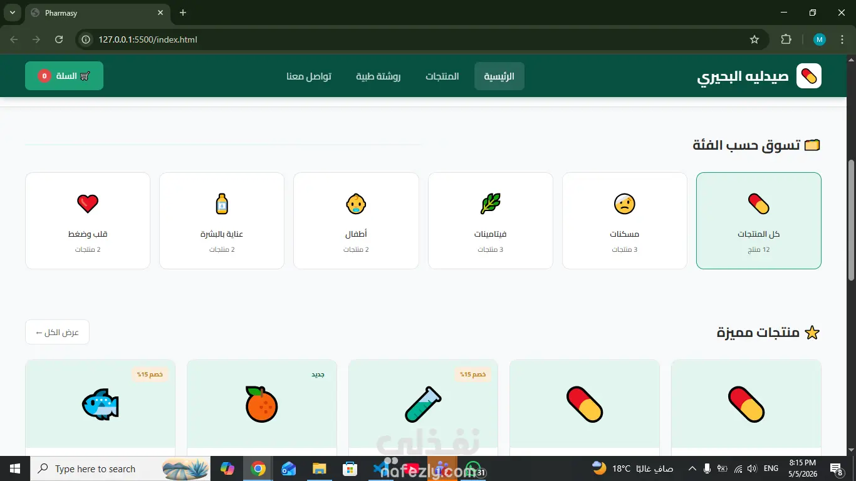
Task: Reload the current page
Action: pos(59,39)
